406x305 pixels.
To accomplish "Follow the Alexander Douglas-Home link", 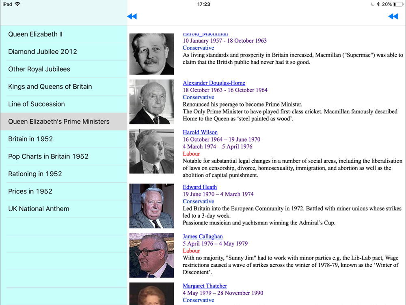I will pos(214,83).
